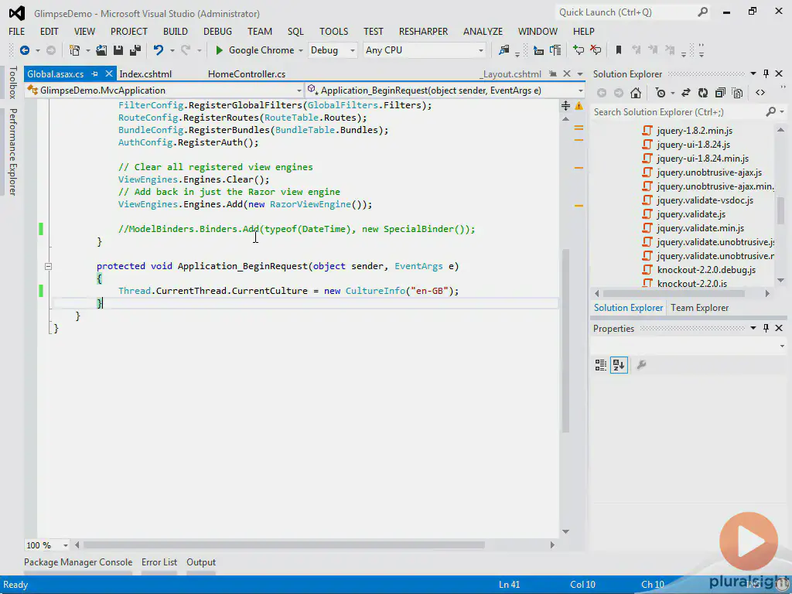Open the TOOLS menu
792x594 pixels.
tap(333, 31)
